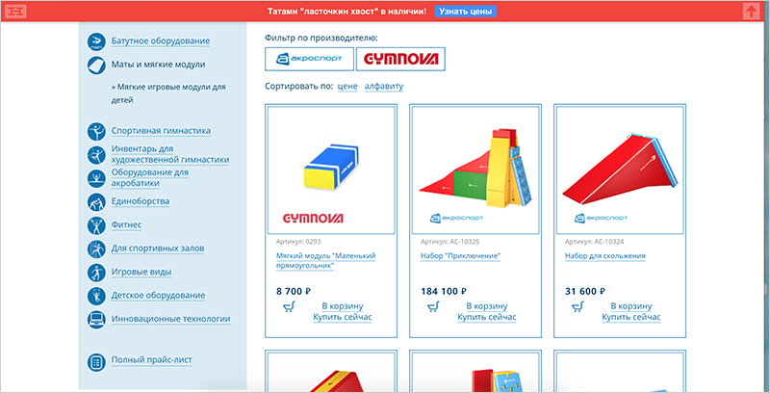The image size is (770, 393).
Task: Filter by Gymnova manufacturer
Action: click(x=400, y=60)
